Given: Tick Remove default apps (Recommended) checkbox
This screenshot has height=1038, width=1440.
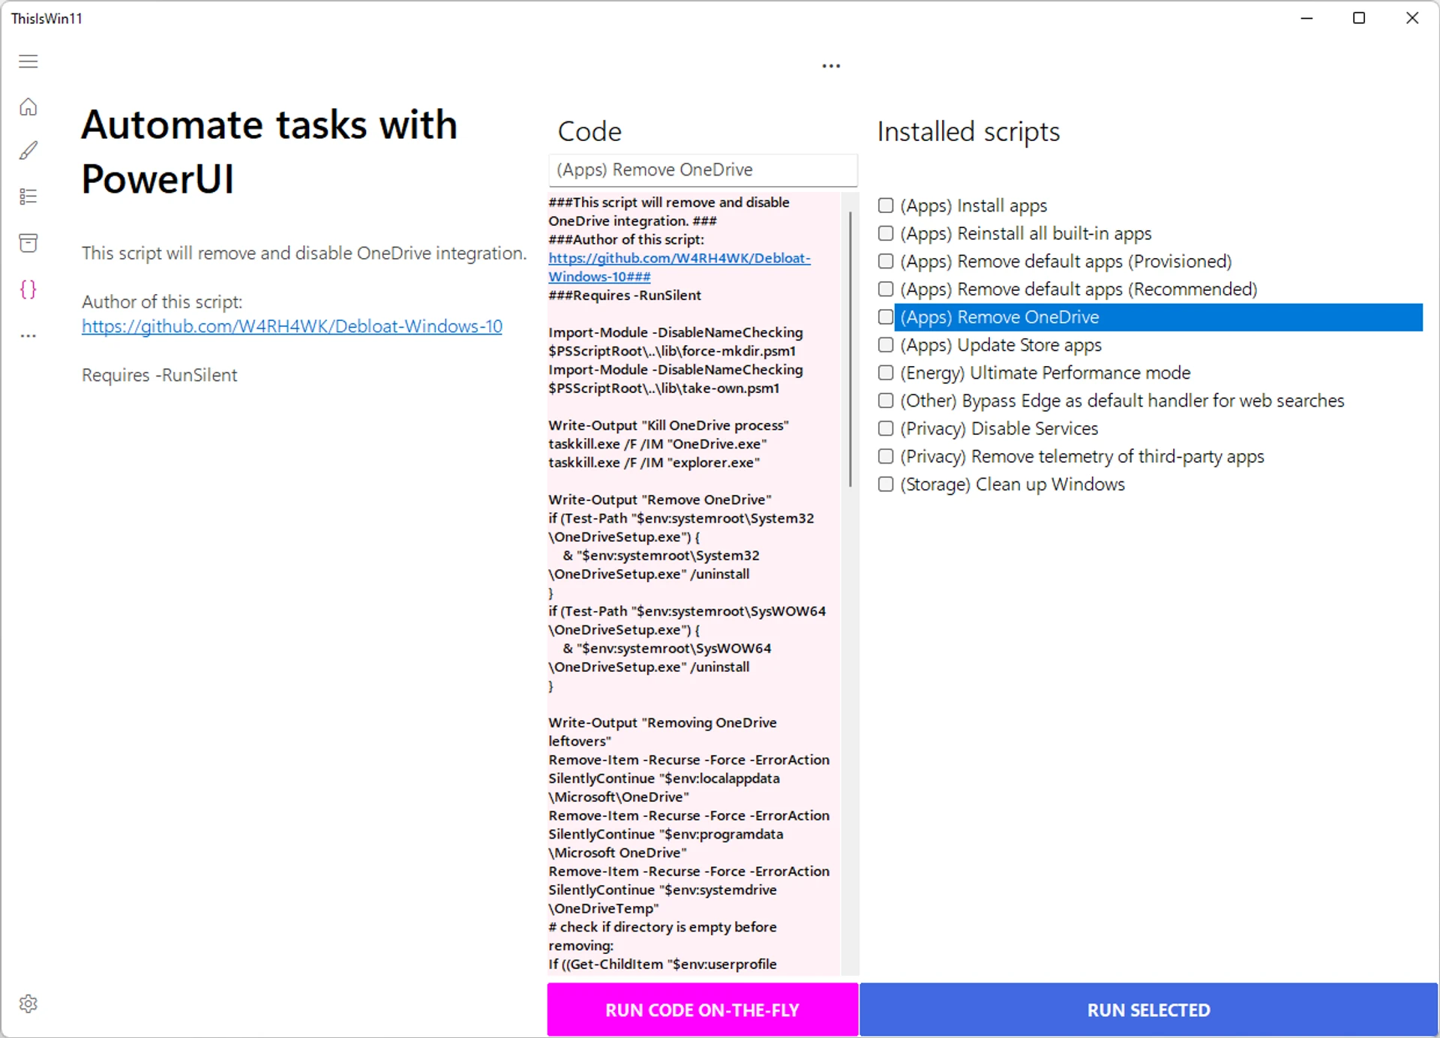Looking at the screenshot, I should (x=886, y=289).
